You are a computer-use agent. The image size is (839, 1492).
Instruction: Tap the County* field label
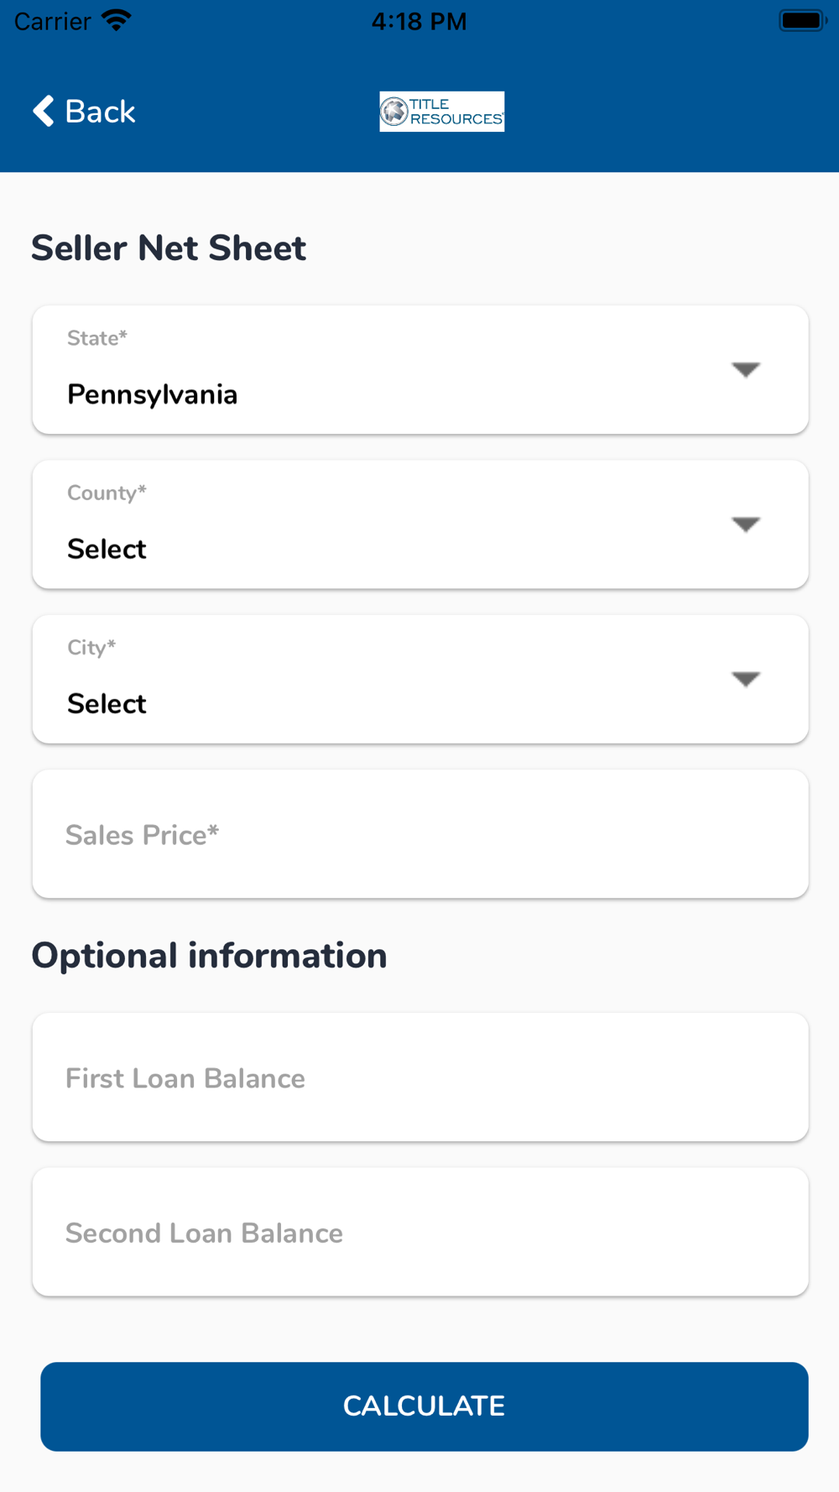pos(107,493)
